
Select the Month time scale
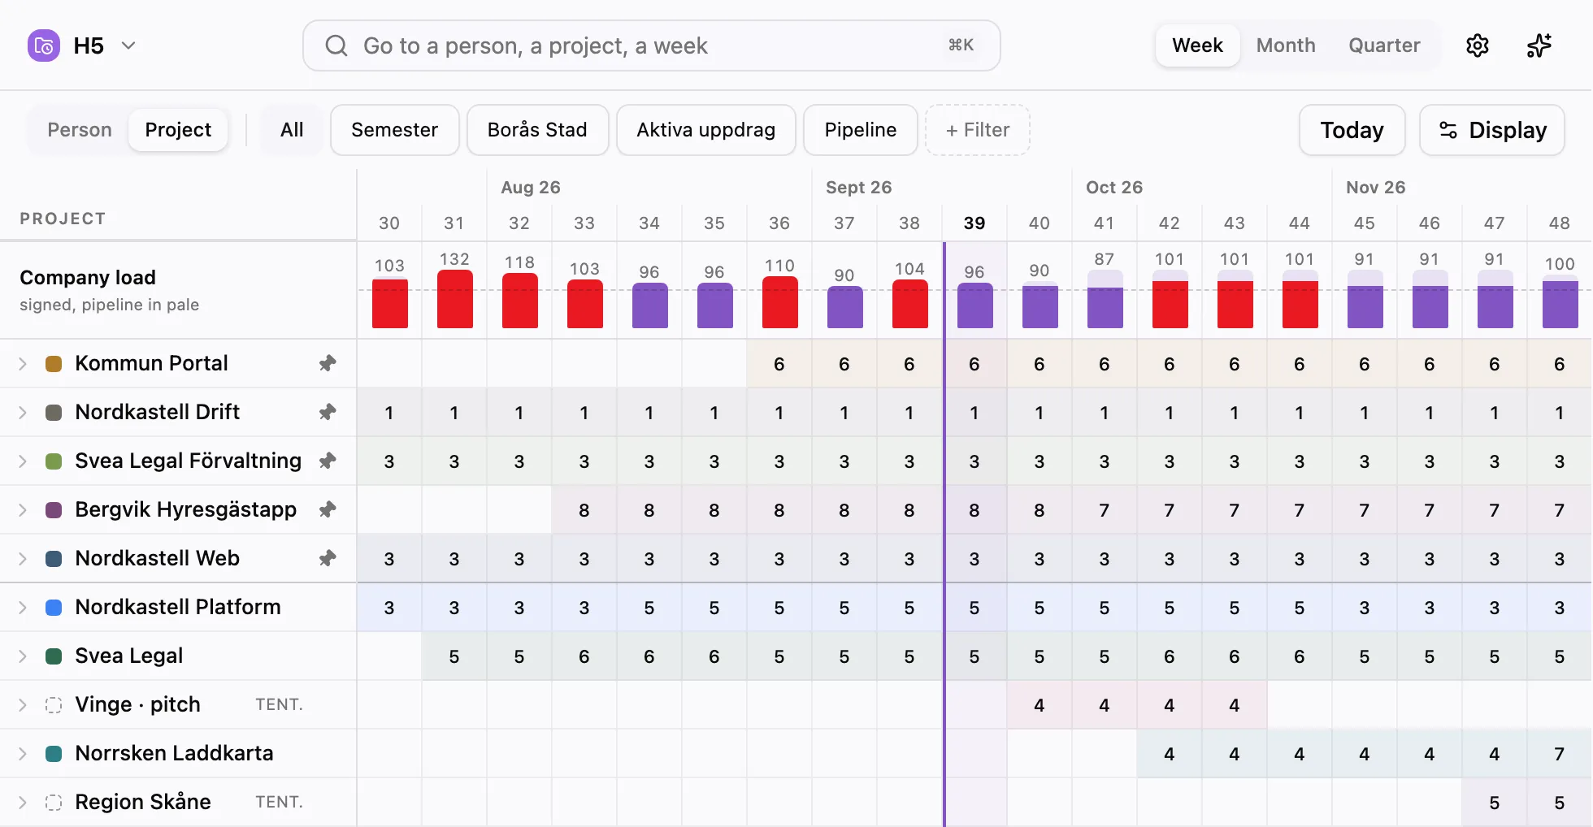click(x=1286, y=45)
